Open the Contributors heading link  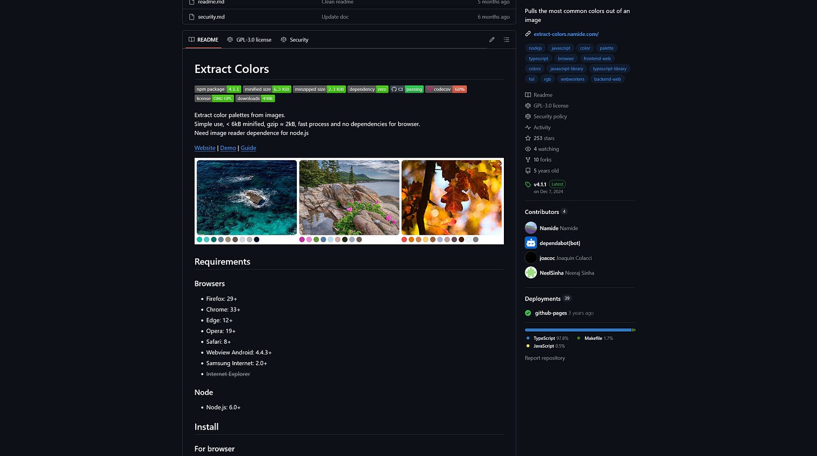[546, 212]
